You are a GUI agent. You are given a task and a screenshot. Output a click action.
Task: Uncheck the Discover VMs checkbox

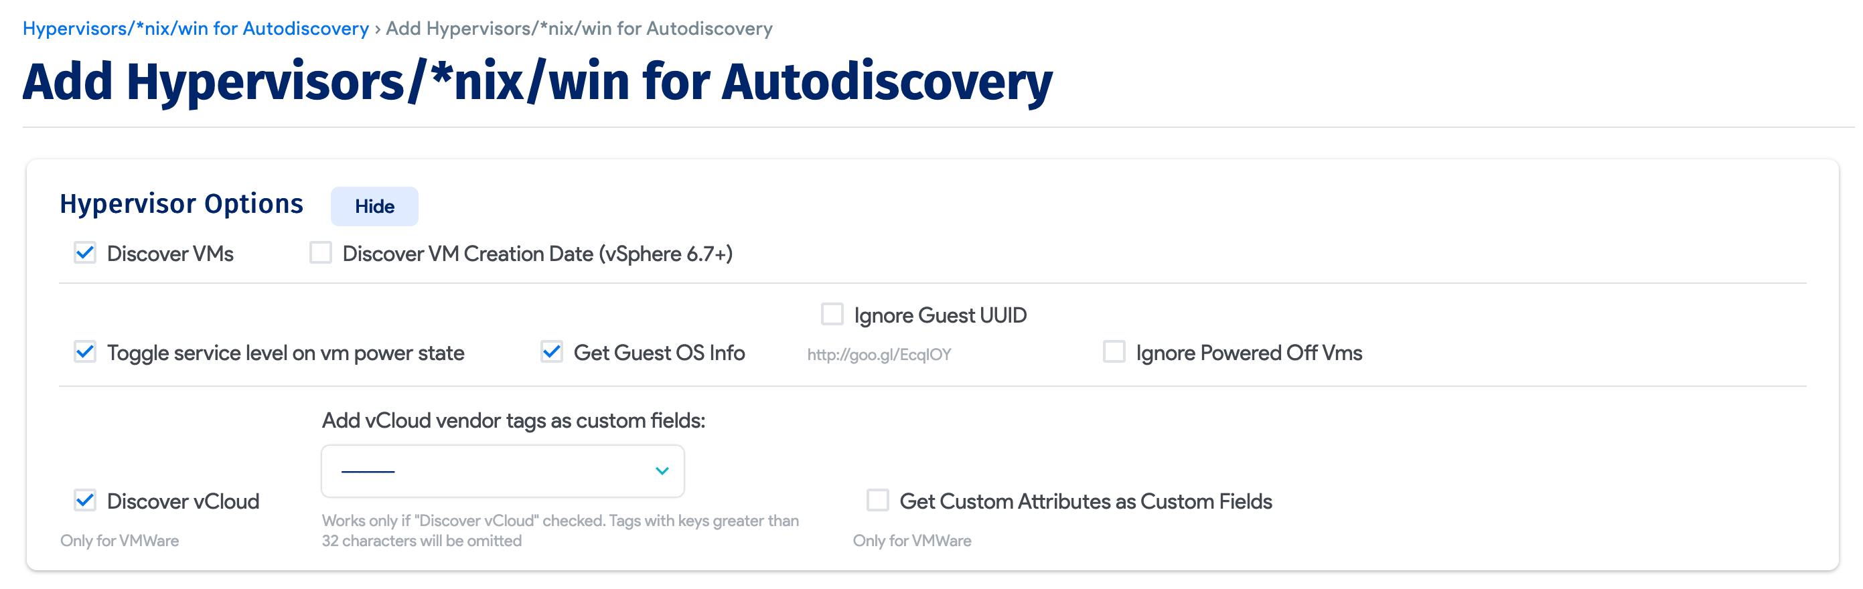pos(85,253)
